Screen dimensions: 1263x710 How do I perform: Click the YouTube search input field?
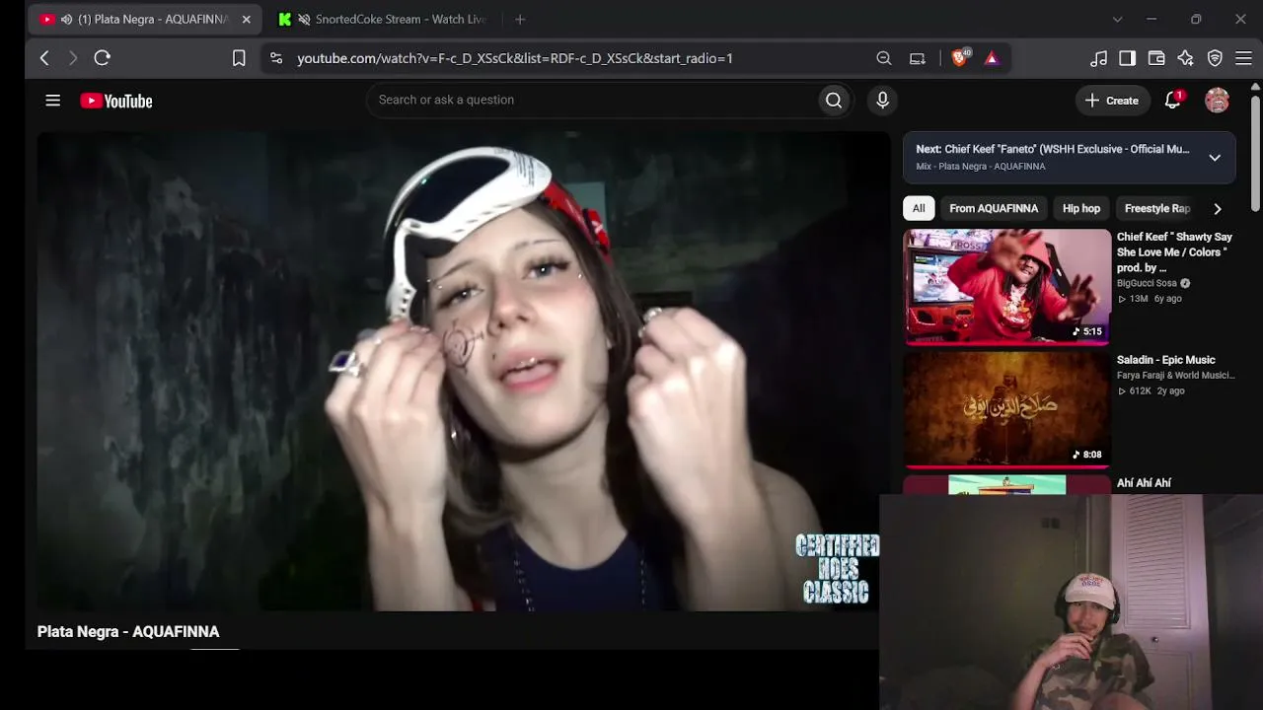592,100
